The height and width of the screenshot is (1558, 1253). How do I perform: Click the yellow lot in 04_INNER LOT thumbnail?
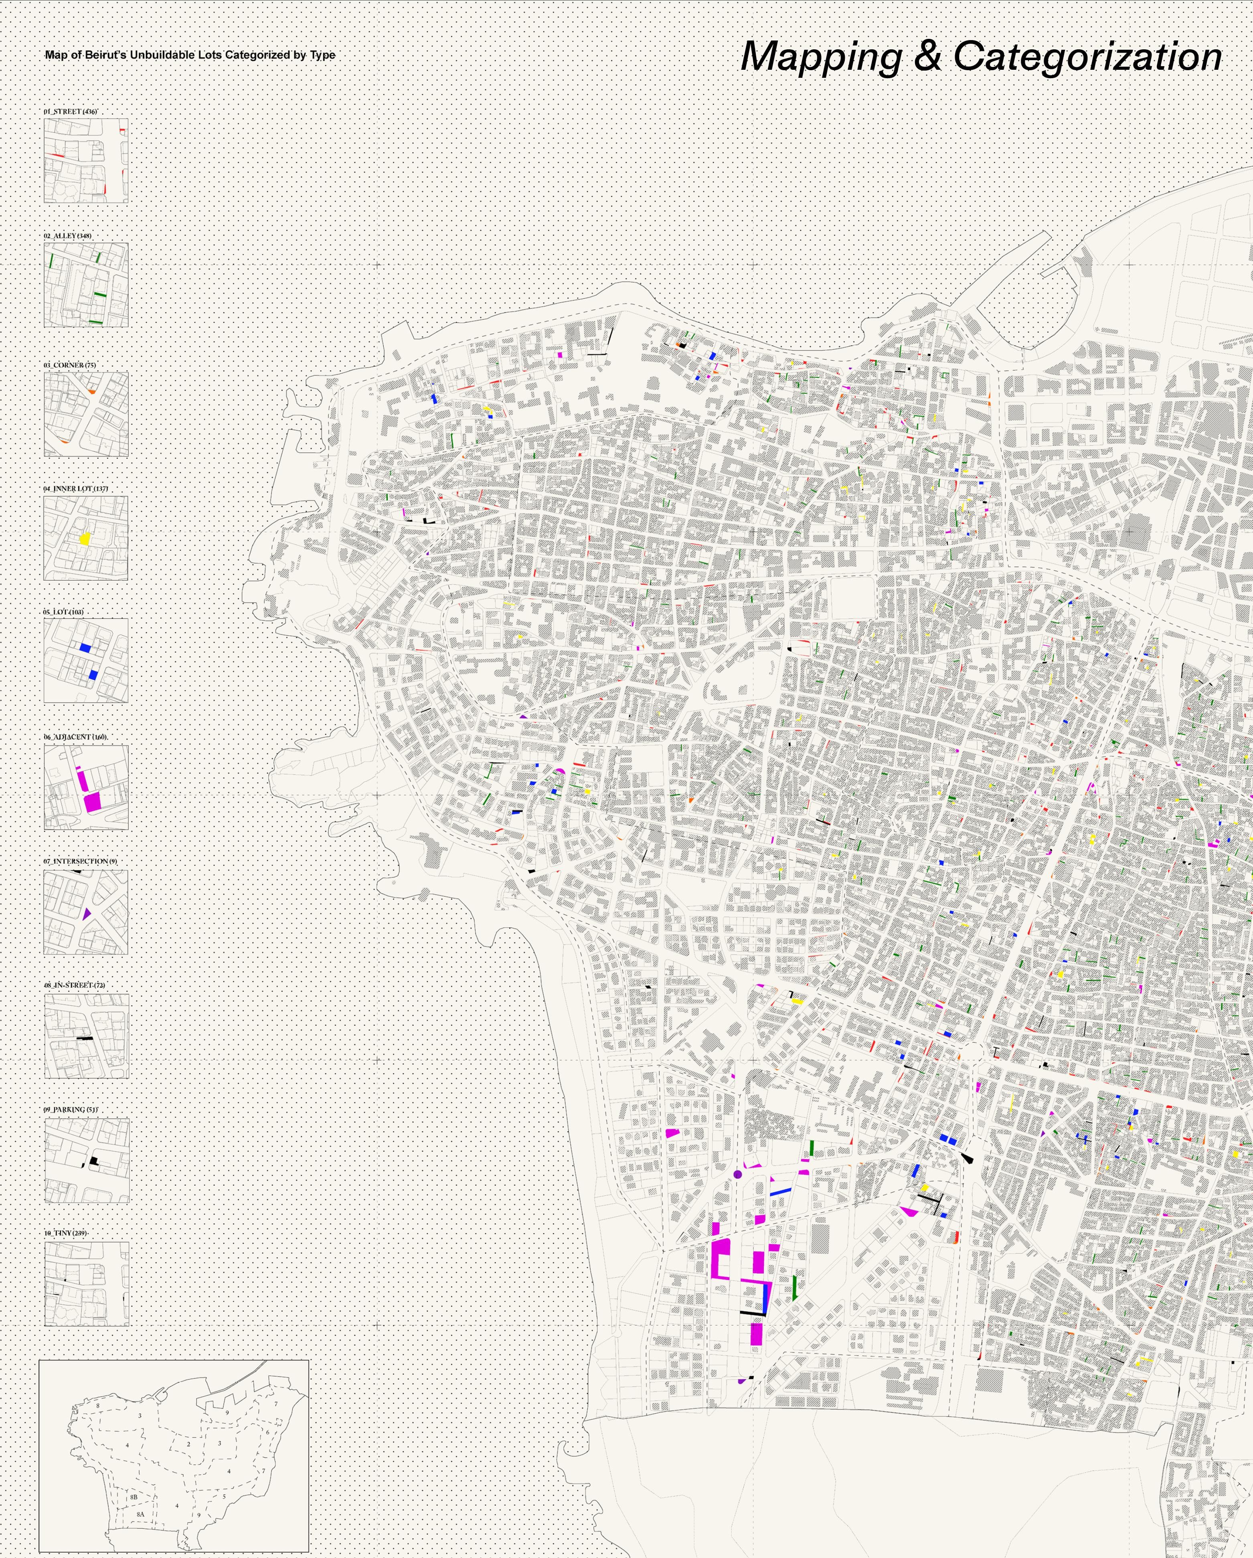click(85, 538)
